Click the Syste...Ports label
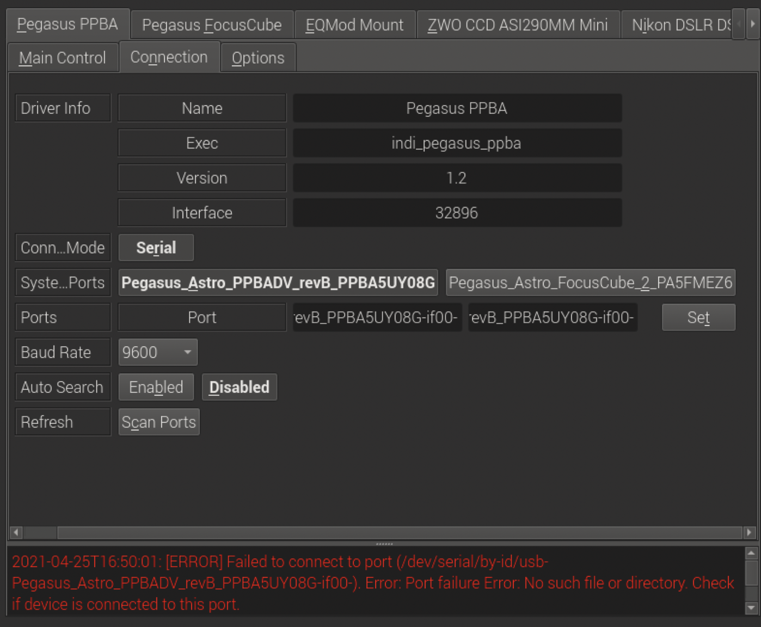Viewport: 761px width, 627px height. coord(63,282)
